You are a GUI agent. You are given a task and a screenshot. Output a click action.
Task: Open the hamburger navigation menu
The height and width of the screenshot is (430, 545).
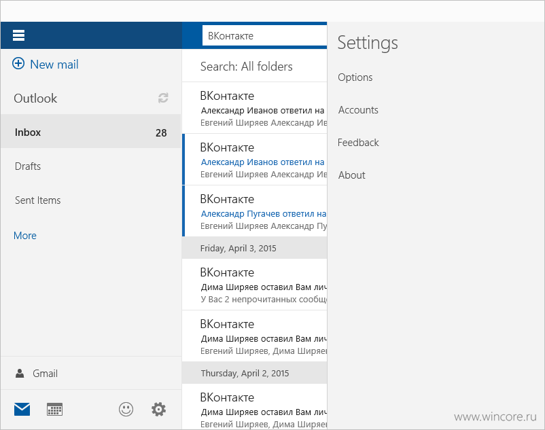(x=18, y=35)
